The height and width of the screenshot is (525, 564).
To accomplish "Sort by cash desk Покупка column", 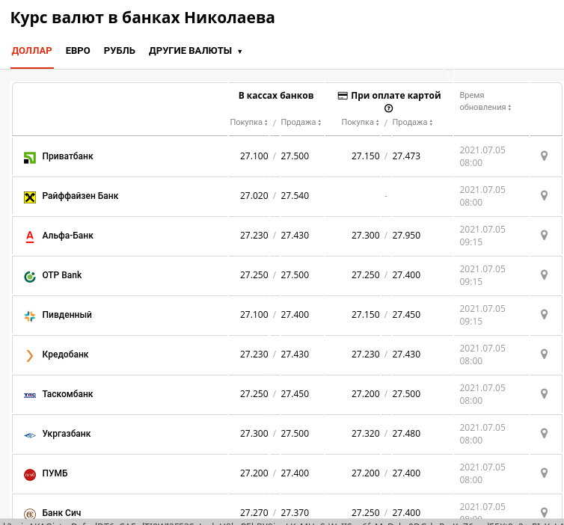I will (248, 122).
